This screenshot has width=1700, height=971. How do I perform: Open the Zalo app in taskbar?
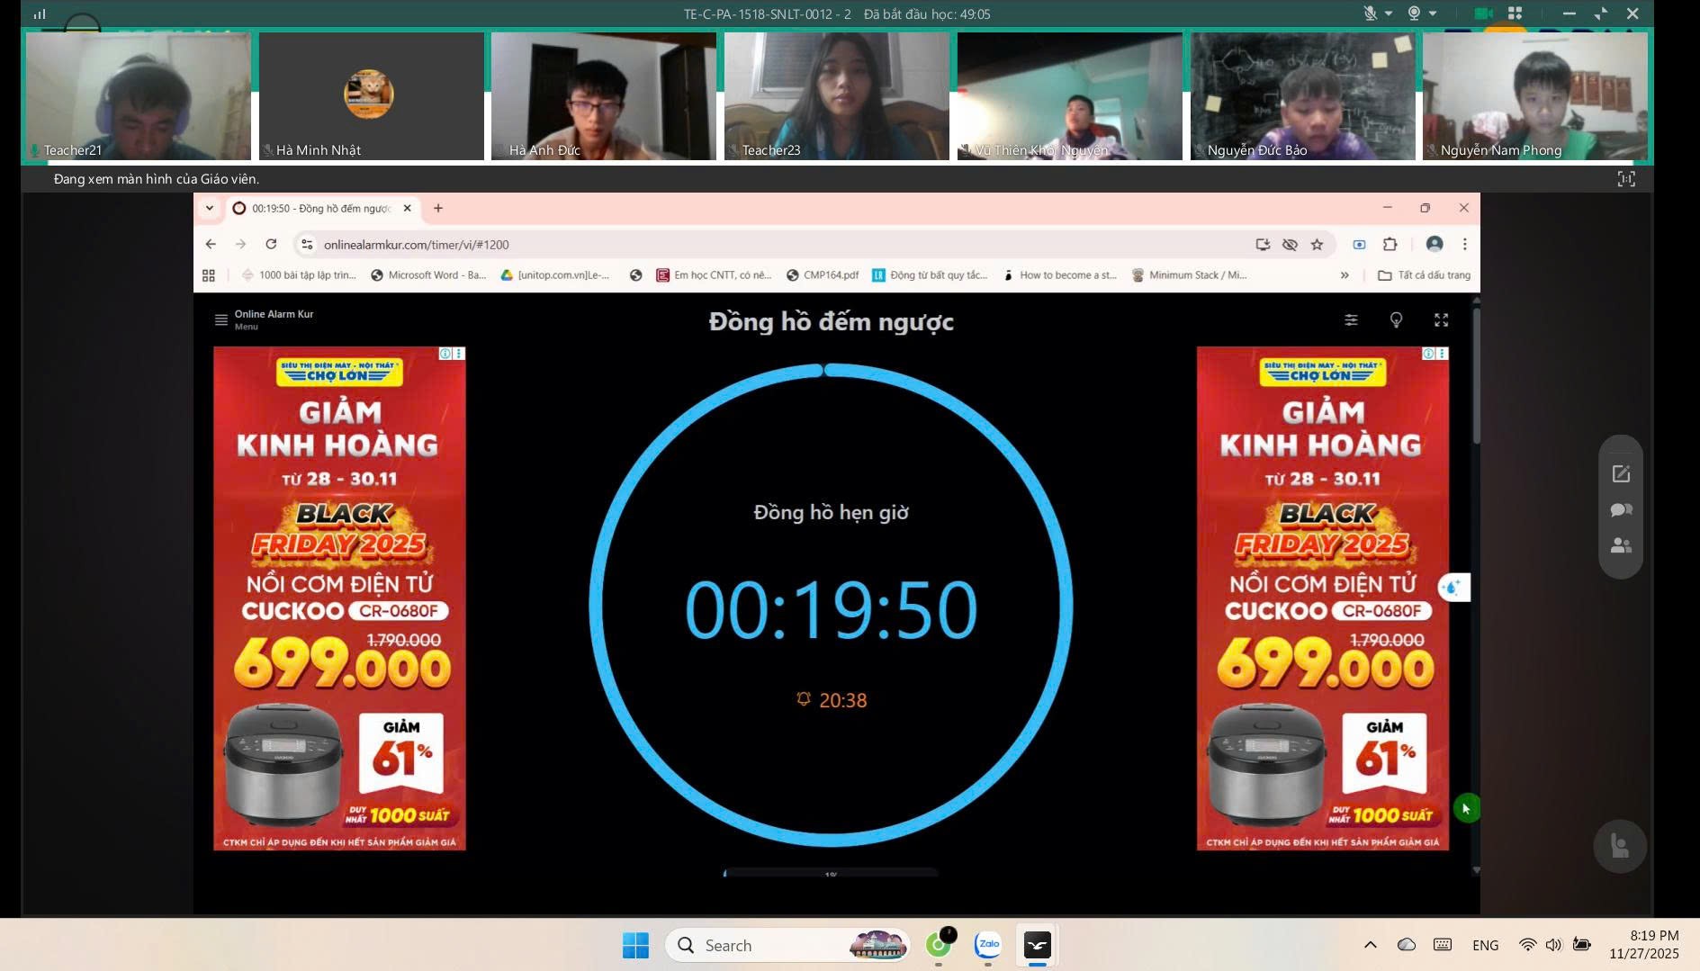[988, 945]
